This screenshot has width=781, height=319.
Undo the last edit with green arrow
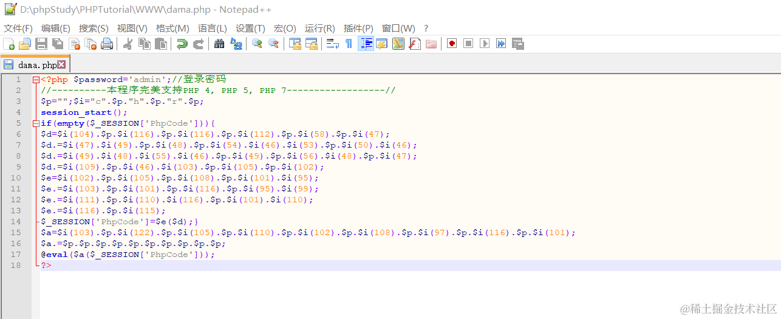point(182,44)
